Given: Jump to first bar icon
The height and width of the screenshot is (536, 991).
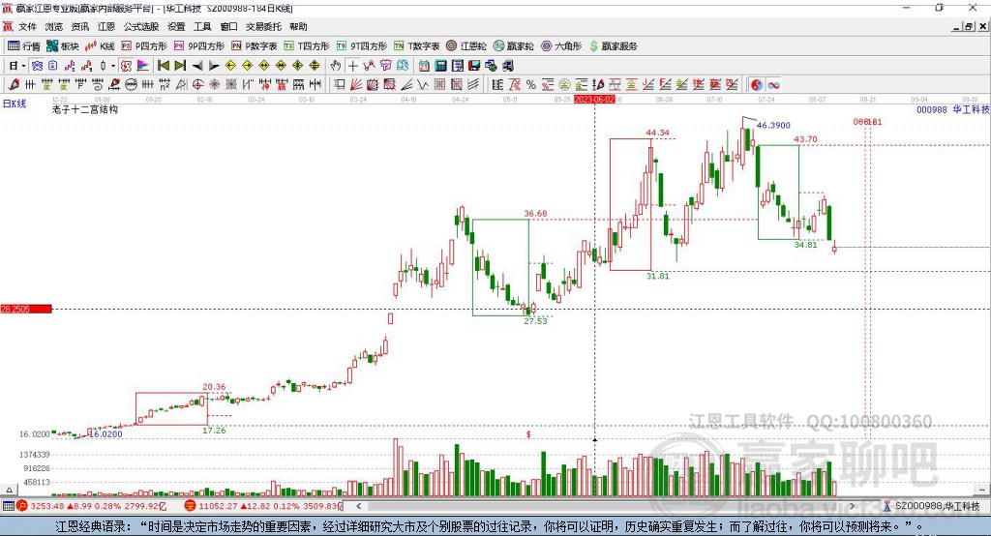Looking at the screenshot, I should pyautogui.click(x=163, y=66).
